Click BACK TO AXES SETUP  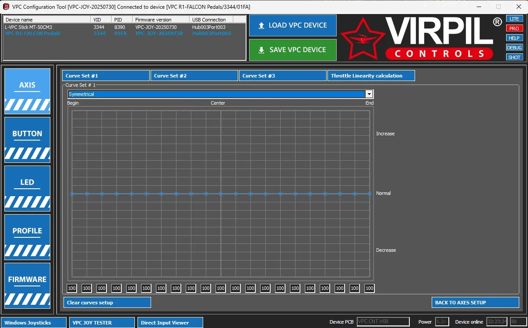475,303
